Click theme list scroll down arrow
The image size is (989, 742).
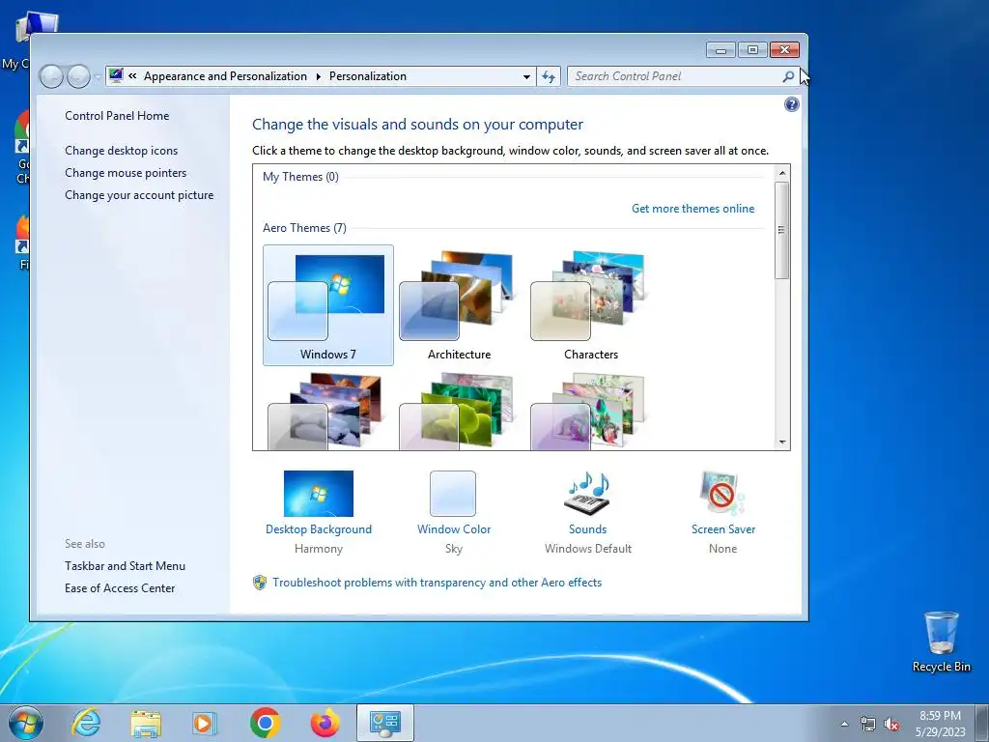(x=782, y=442)
